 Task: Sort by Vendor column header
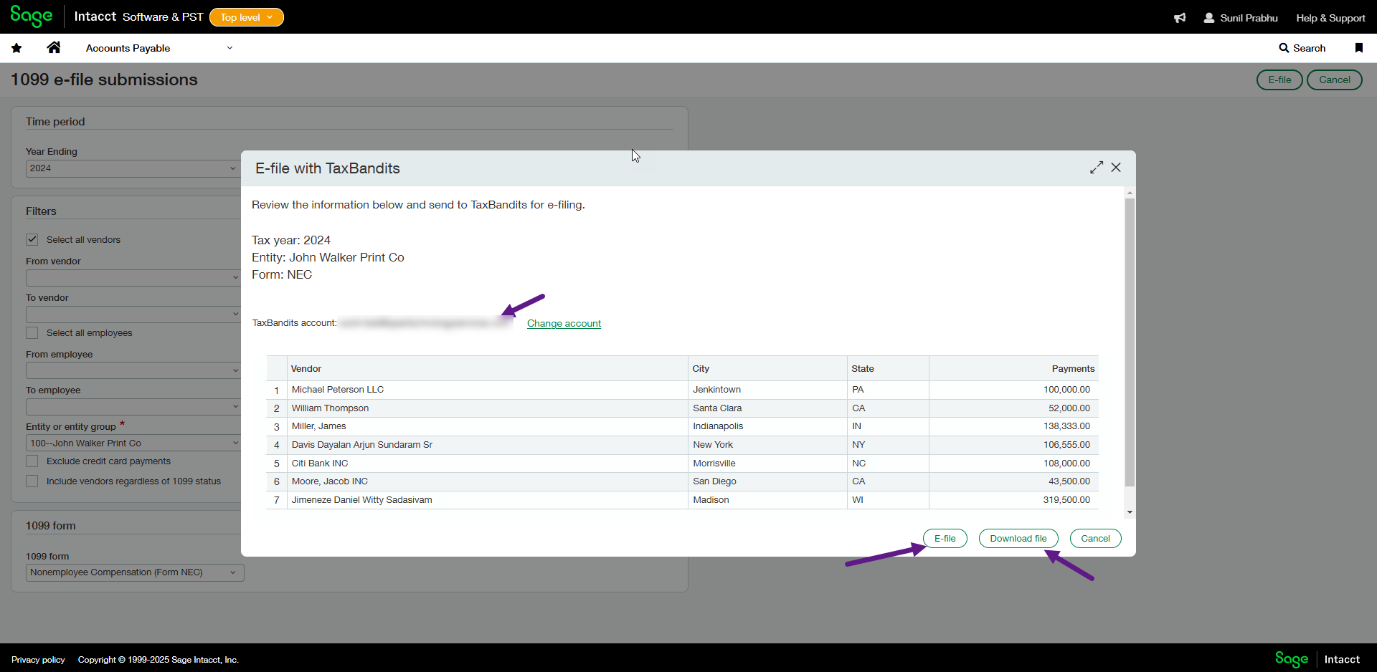click(488, 369)
